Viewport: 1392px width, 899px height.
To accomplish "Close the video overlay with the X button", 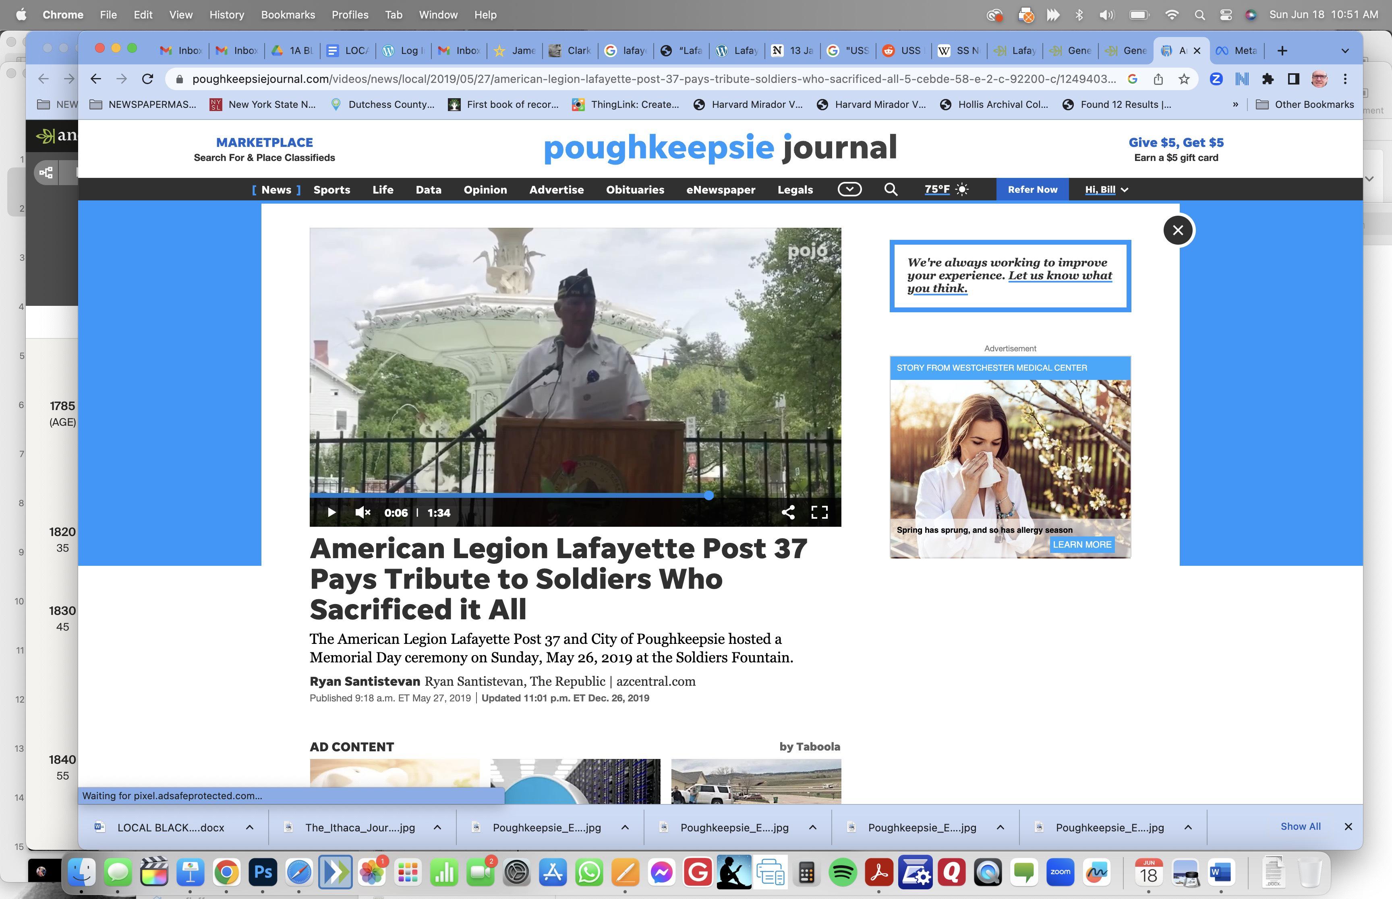I will click(x=1178, y=230).
